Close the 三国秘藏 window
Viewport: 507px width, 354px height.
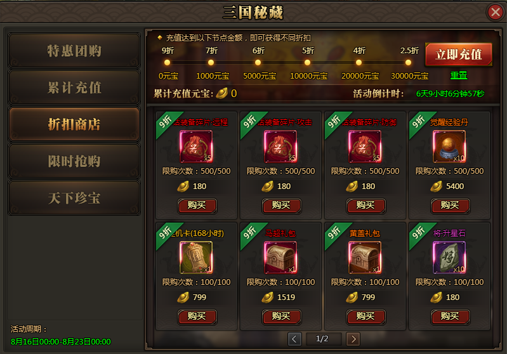click(495, 12)
